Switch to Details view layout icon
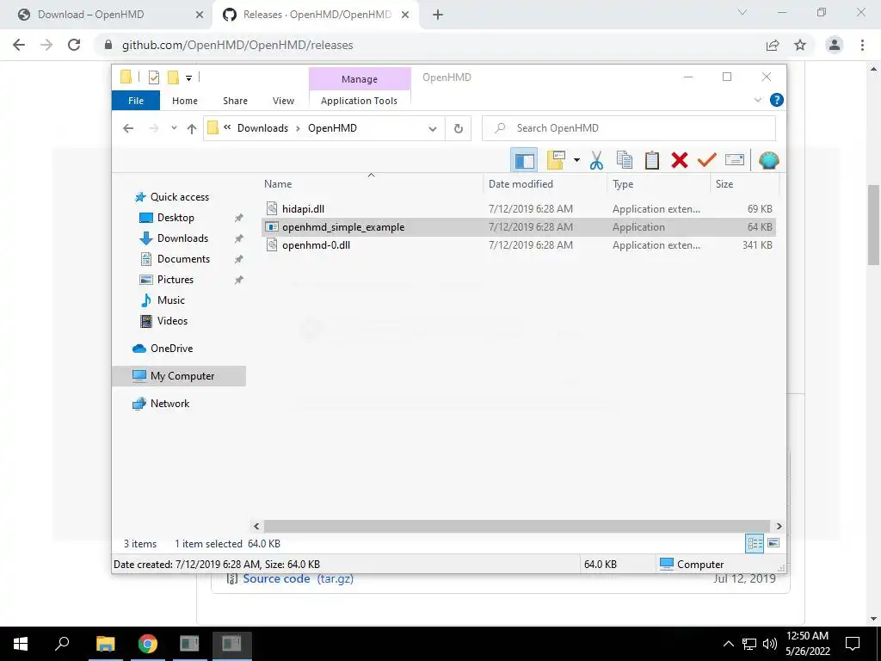Image resolution: width=881 pixels, height=661 pixels. click(x=755, y=544)
